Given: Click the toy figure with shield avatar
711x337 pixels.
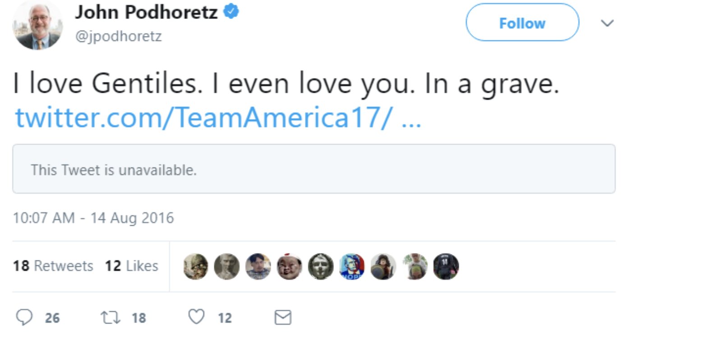Looking at the screenshot, I should click(383, 266).
